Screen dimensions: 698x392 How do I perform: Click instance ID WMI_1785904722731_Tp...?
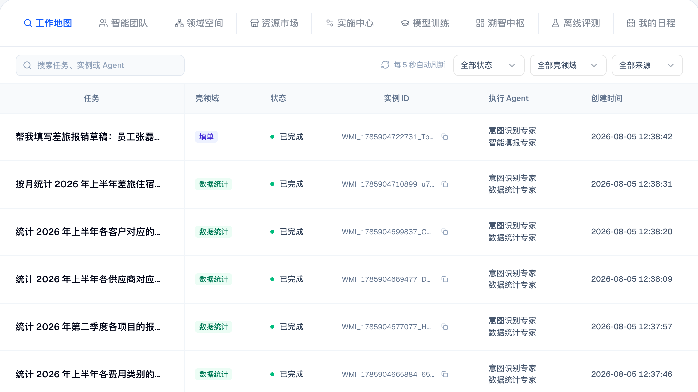[x=388, y=137]
